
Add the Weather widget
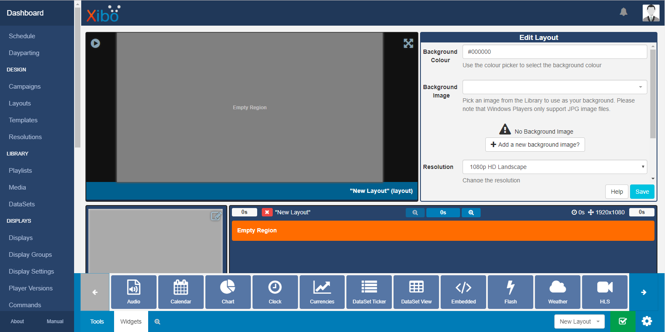(558, 292)
